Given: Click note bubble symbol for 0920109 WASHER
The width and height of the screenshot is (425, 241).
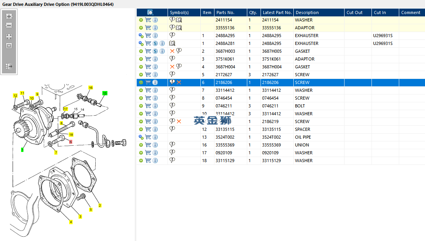Looking at the screenshot, I should 172,152.
